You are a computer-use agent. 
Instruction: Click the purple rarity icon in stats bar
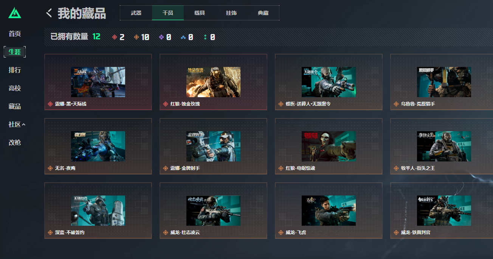pyautogui.click(x=161, y=37)
